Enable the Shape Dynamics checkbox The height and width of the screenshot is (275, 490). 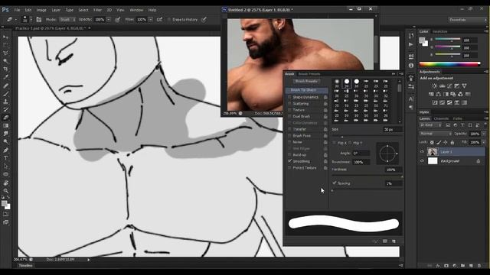point(289,97)
